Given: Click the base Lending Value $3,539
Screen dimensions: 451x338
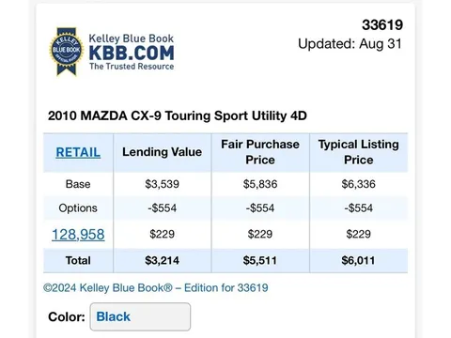Looking at the screenshot, I should coord(162,184).
